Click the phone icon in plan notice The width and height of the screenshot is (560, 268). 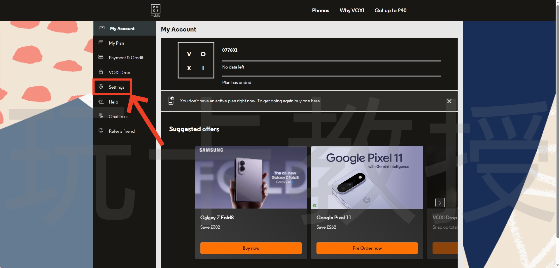[171, 101]
